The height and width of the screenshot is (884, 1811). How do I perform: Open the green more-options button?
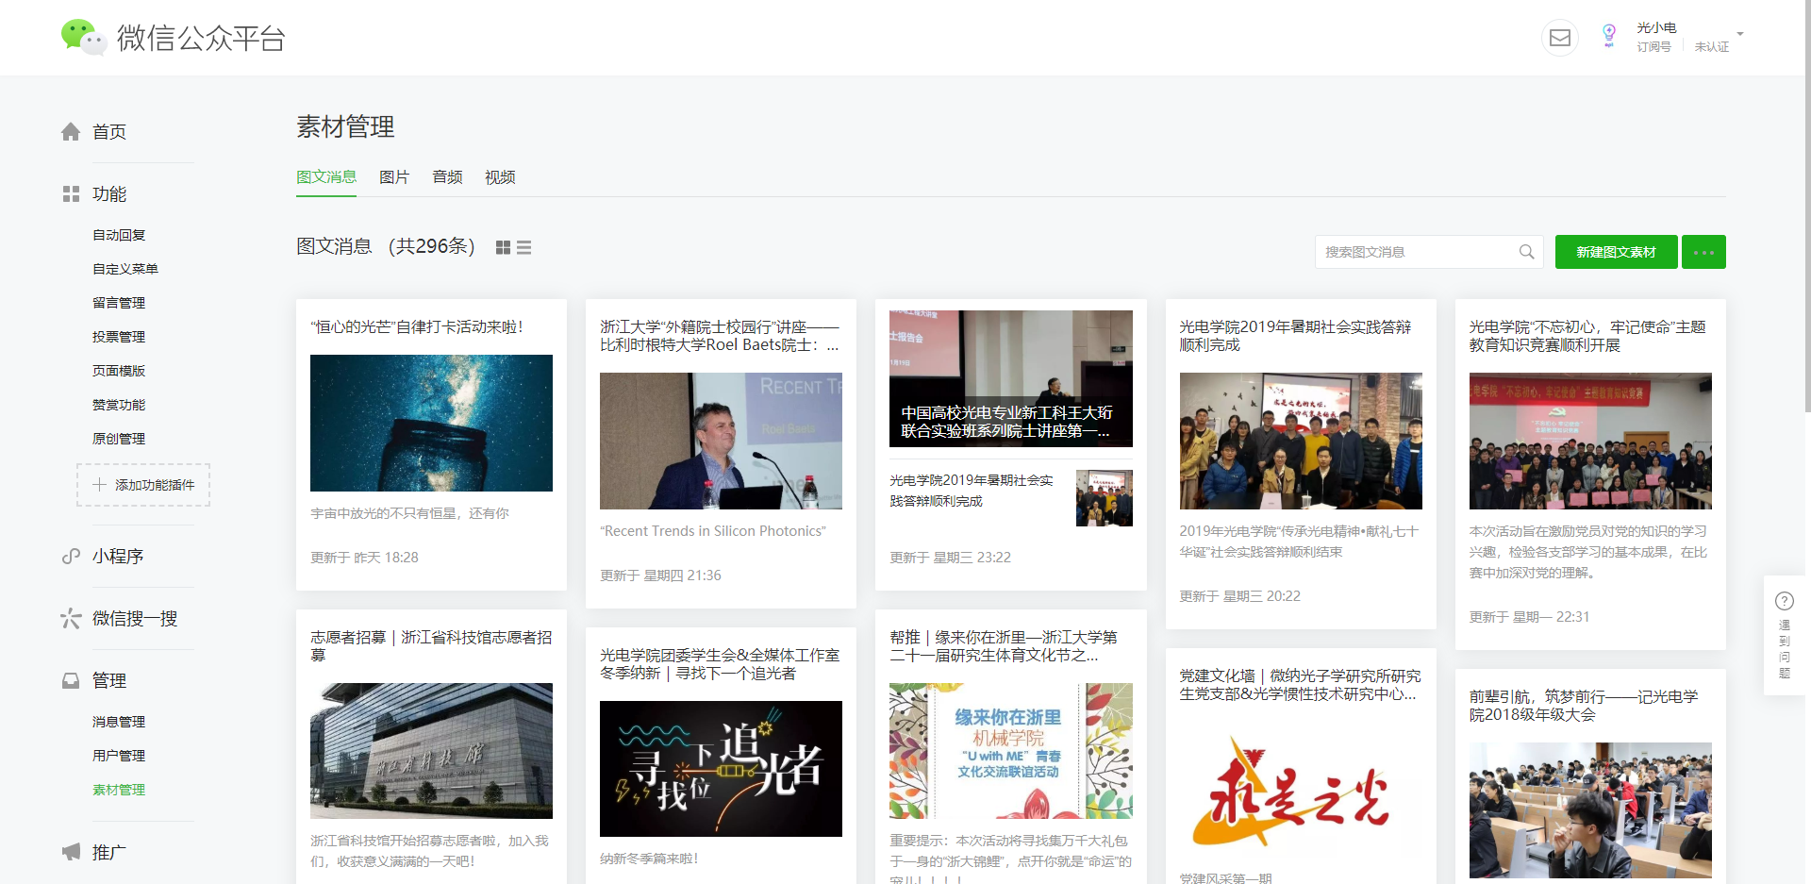click(x=1703, y=252)
